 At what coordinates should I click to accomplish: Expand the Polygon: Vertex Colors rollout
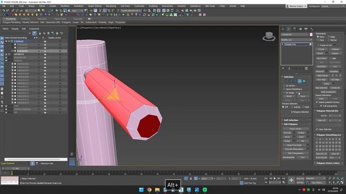click(328, 163)
